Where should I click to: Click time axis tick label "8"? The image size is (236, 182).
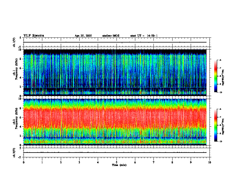coord(172,162)
